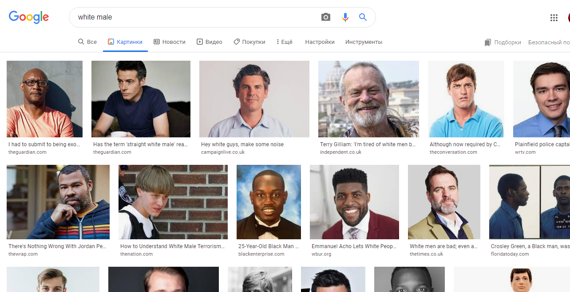Start voice search with microphone icon

345,17
